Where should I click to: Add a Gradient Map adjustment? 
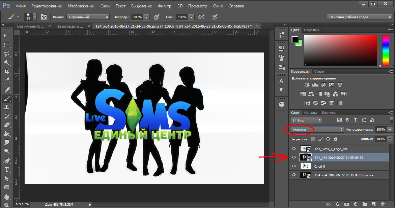point(340,103)
